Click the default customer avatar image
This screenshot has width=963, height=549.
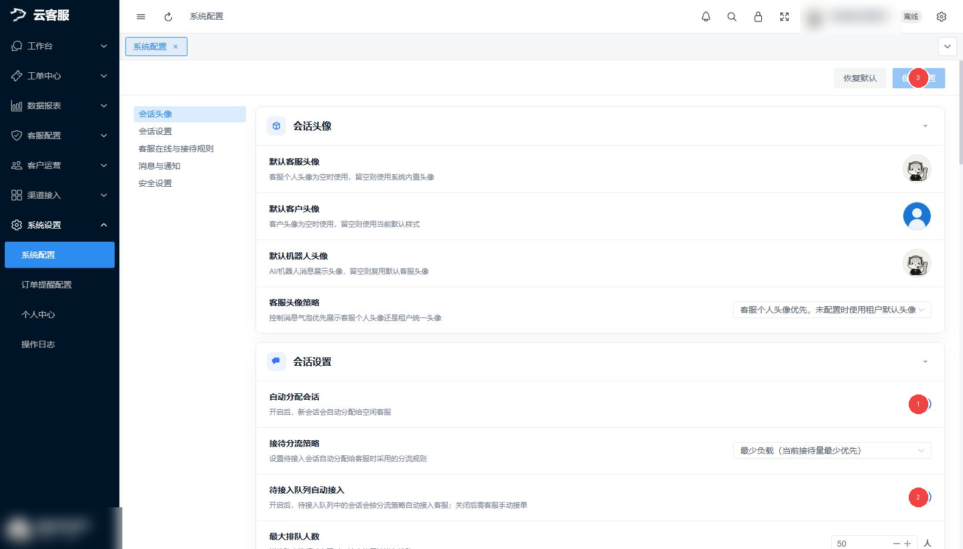916,216
